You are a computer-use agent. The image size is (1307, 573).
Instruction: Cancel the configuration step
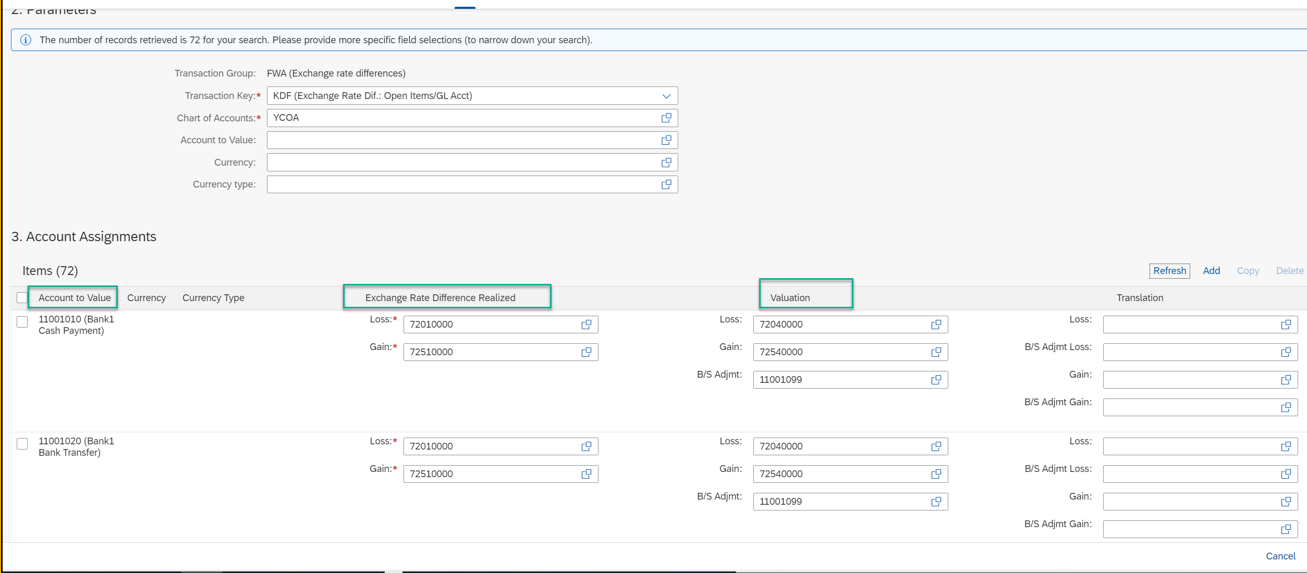tap(1280, 556)
